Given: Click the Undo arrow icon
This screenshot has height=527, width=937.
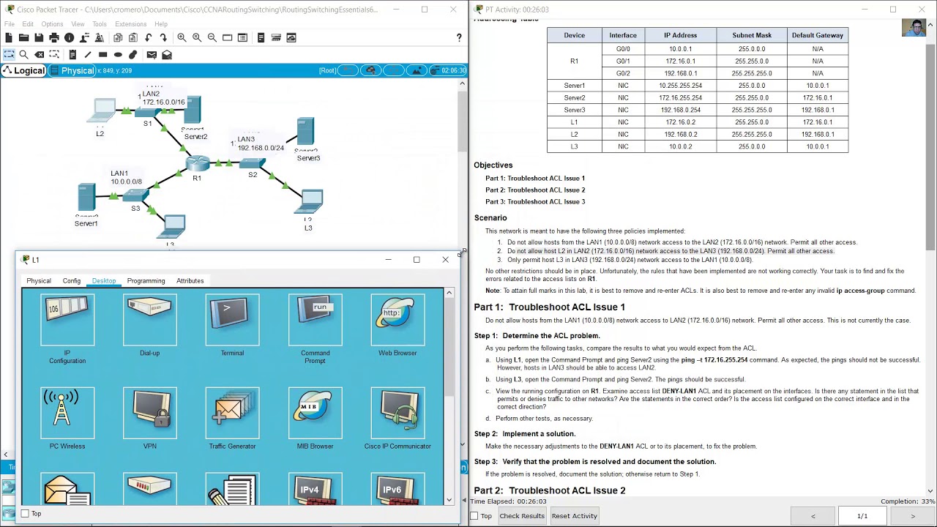Looking at the screenshot, I should [149, 37].
